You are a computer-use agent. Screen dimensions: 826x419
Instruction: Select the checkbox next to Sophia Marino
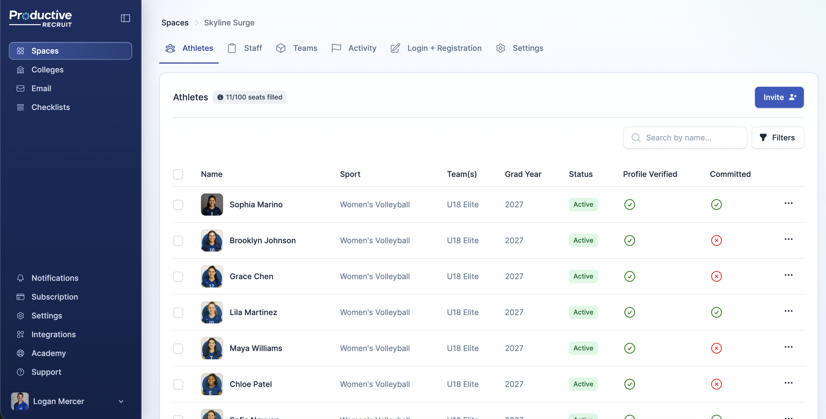tap(178, 205)
